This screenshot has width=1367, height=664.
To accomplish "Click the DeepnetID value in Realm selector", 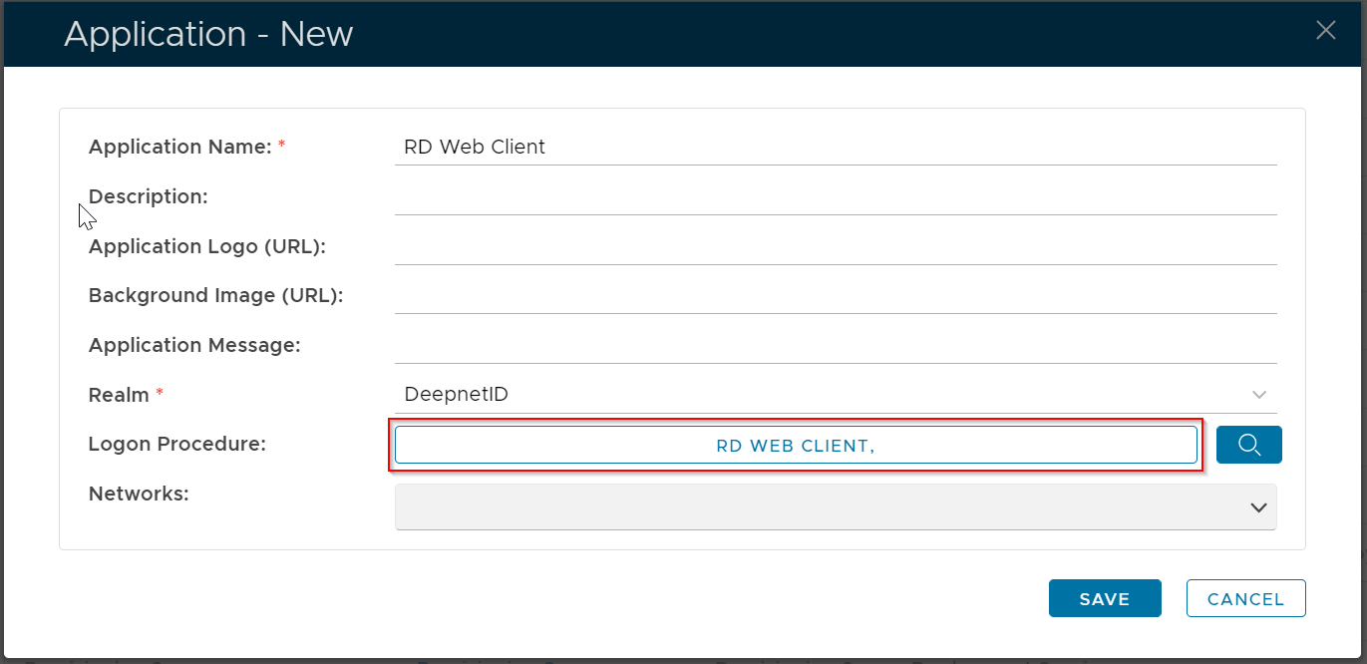I will click(457, 395).
